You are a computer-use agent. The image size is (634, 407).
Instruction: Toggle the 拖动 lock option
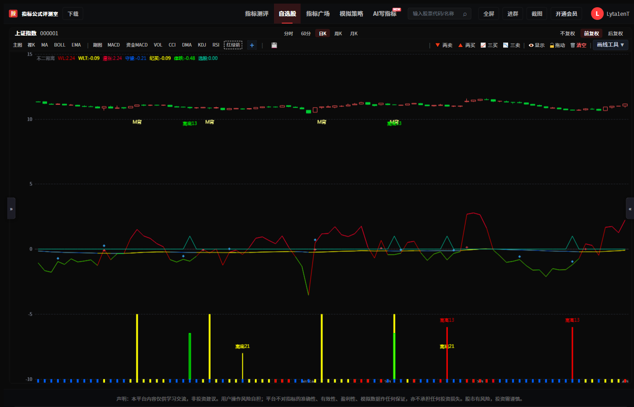557,45
